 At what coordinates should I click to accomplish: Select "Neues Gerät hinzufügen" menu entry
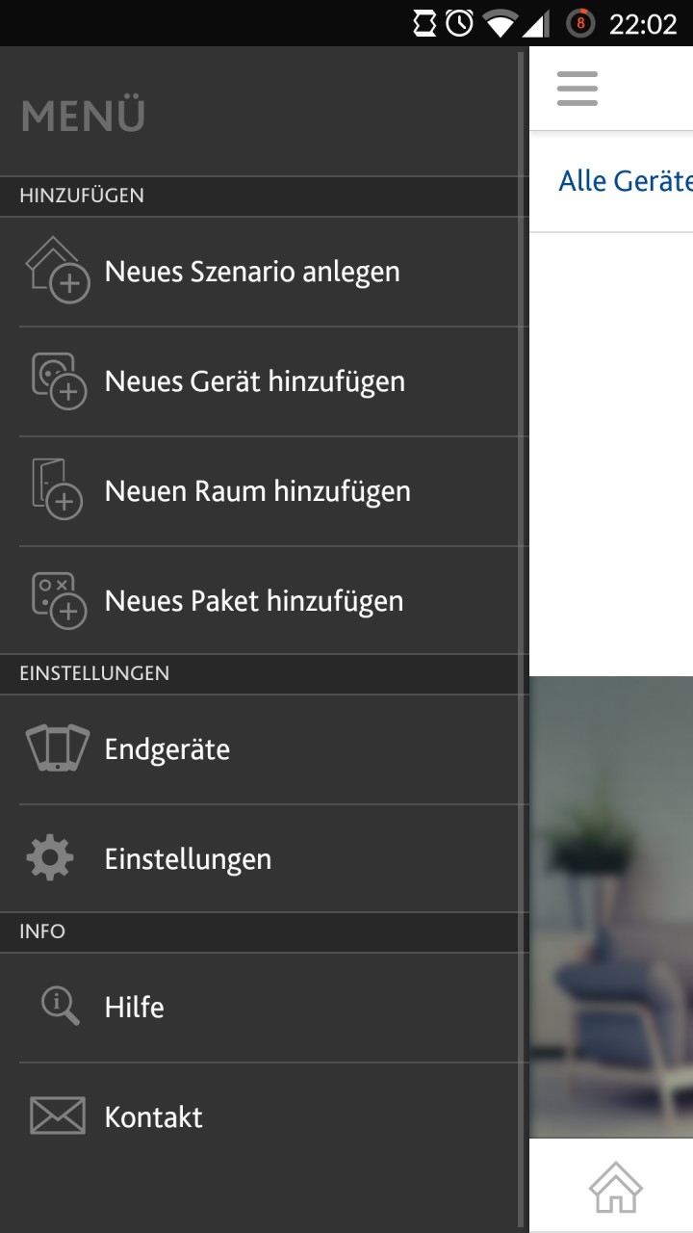pyautogui.click(x=255, y=381)
